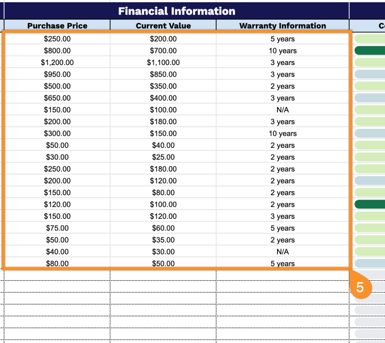Select the Current Value column header

(163, 26)
